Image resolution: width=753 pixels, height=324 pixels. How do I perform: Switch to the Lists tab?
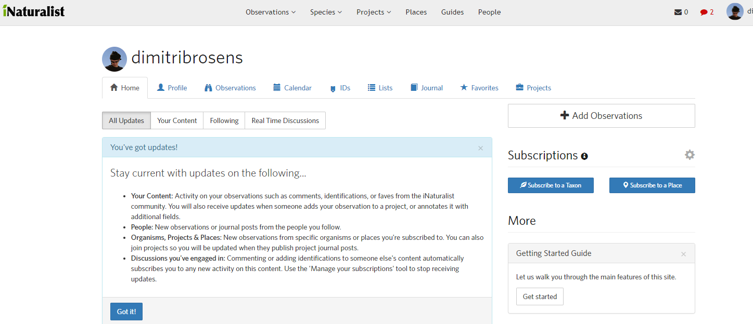[380, 88]
